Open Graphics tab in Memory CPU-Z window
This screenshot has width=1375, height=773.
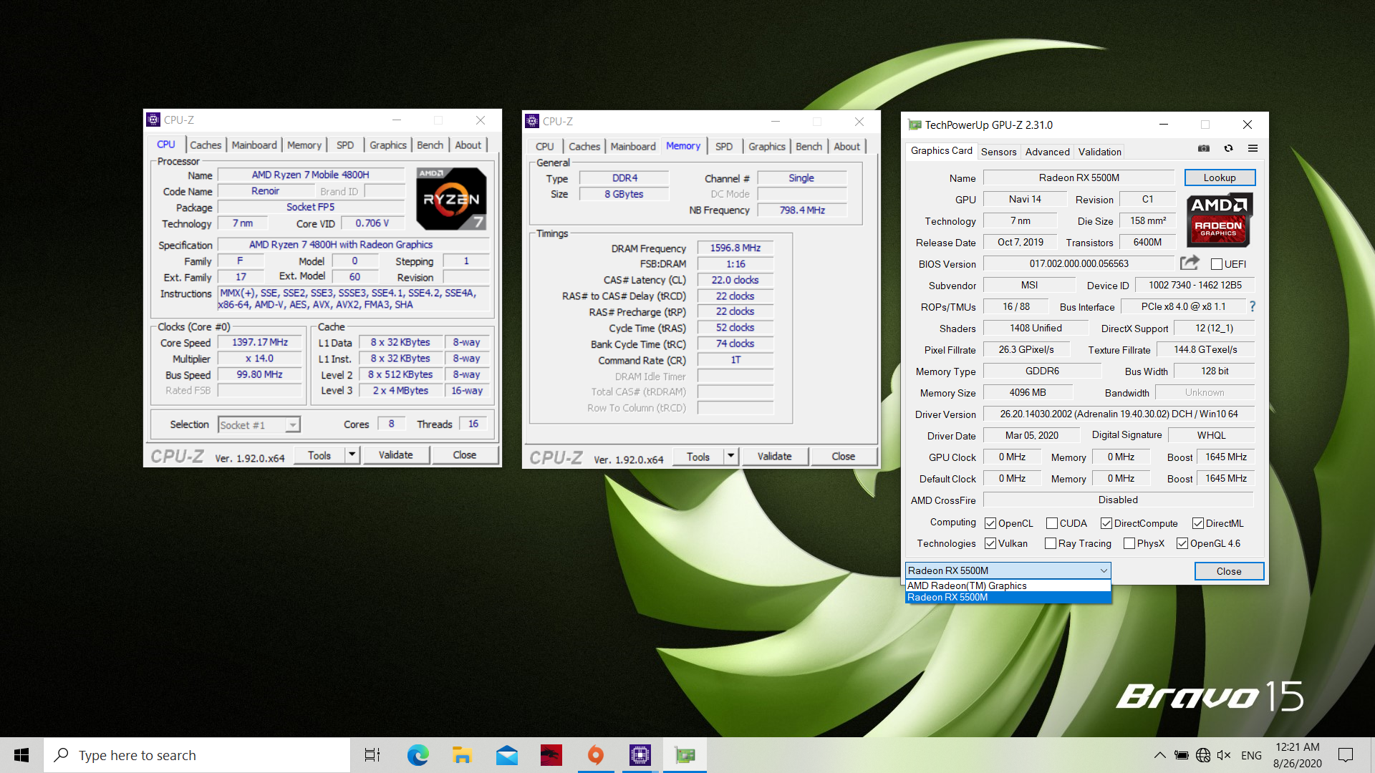[767, 146]
